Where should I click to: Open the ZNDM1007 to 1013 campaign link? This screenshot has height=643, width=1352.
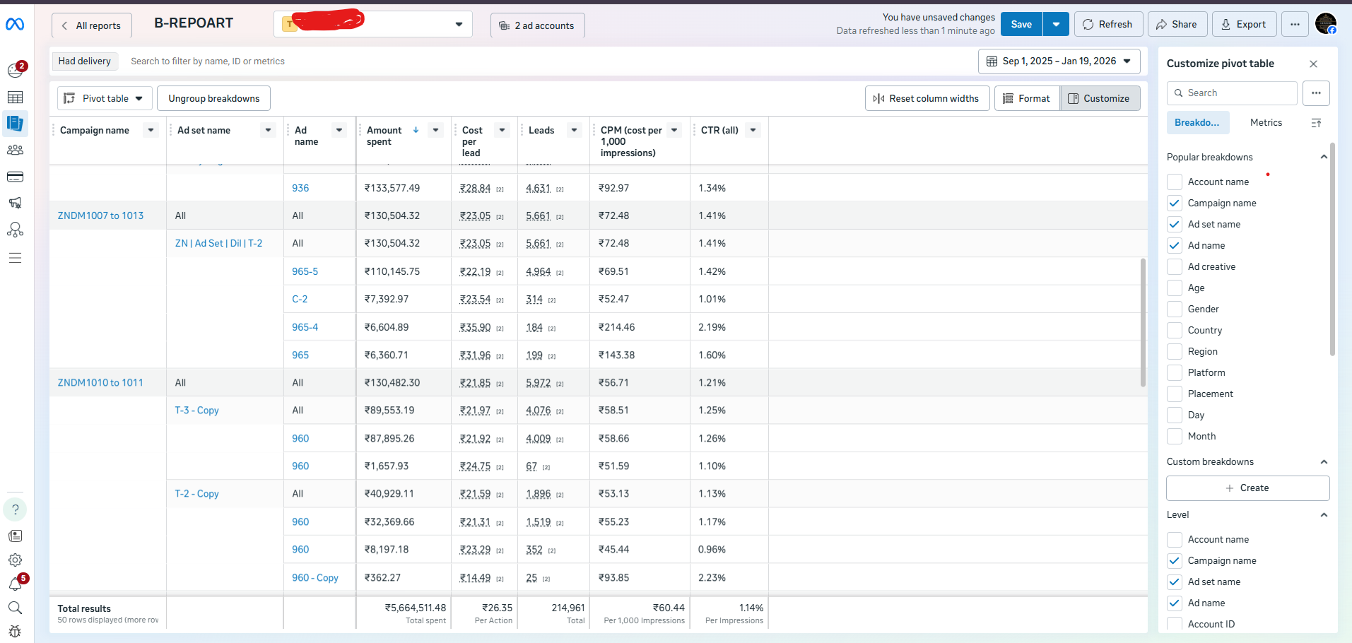pyautogui.click(x=100, y=216)
